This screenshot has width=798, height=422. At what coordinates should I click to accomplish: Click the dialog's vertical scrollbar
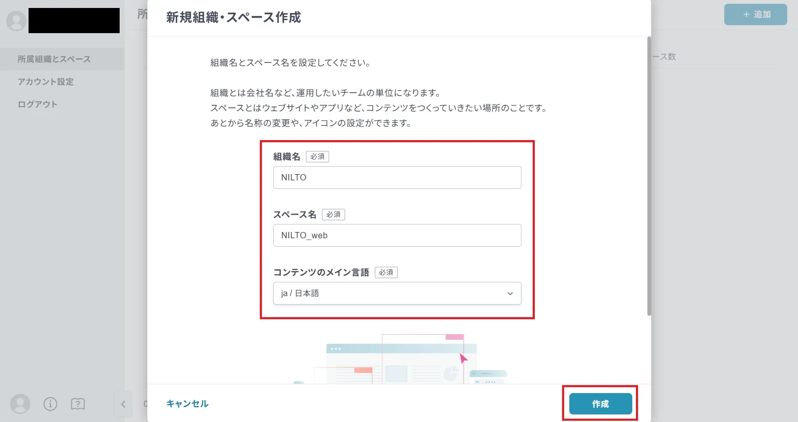point(649,176)
